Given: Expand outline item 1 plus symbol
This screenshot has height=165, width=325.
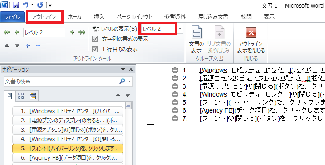Looking at the screenshot, I should tap(175, 70).
